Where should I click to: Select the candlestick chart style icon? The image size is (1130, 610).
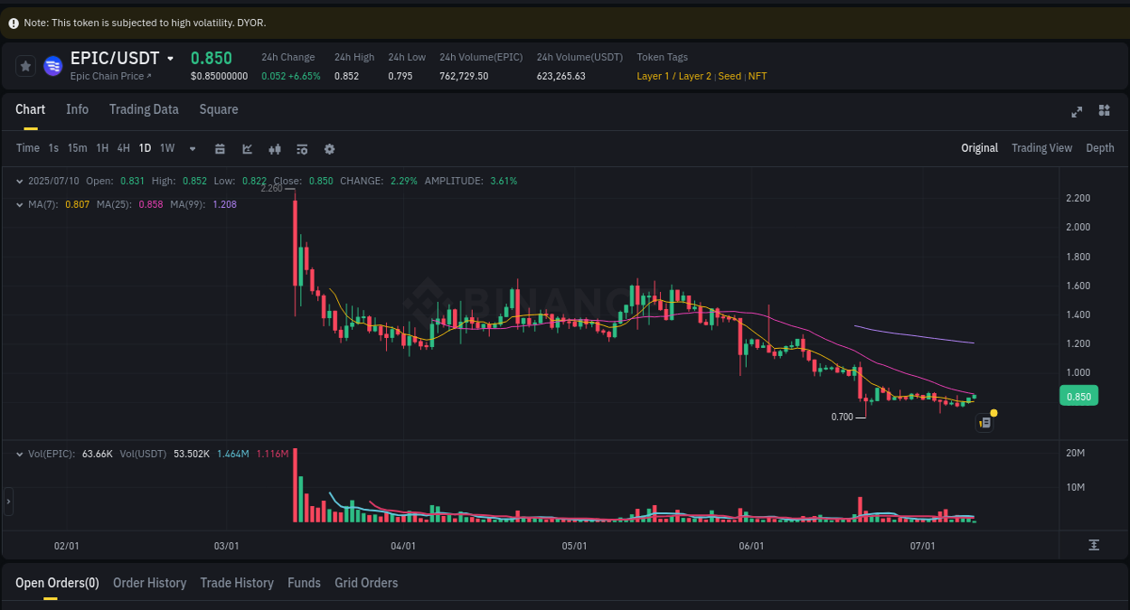tap(274, 148)
